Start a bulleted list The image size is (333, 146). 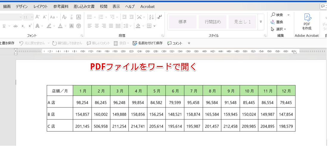pos(90,17)
